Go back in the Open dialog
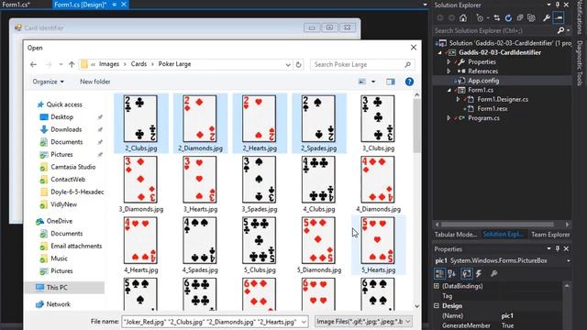The image size is (587, 330). tap(33, 64)
